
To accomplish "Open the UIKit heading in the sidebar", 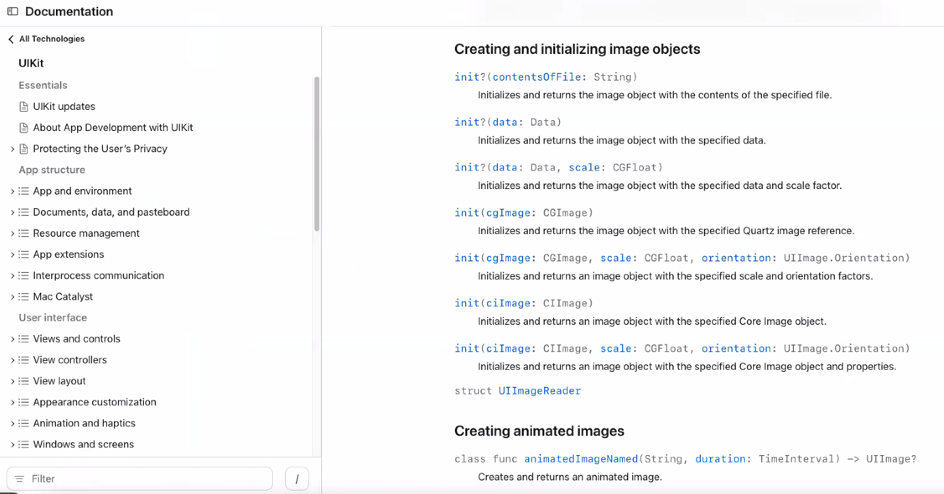I will (31, 63).
